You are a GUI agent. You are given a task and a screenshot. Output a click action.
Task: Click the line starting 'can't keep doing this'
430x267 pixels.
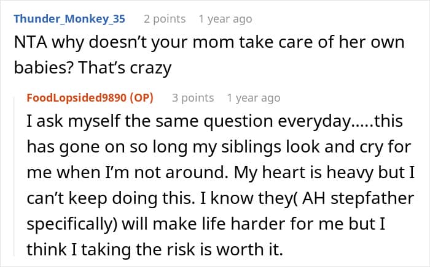point(221,198)
